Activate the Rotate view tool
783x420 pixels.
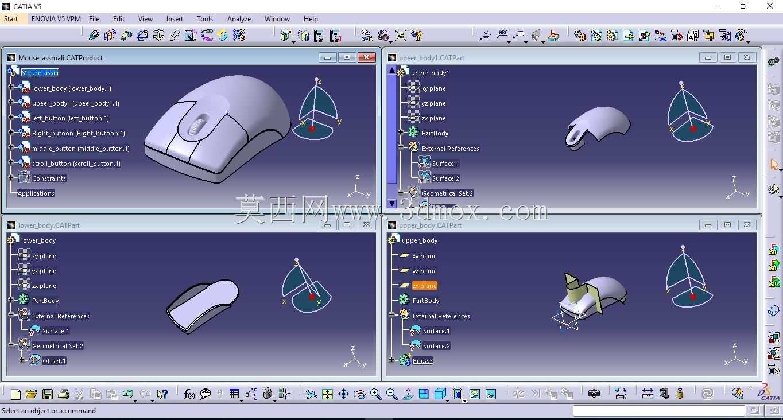coord(359,394)
